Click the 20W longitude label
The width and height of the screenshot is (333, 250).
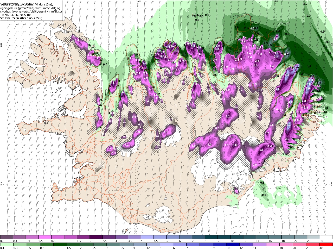(x=138, y=1)
